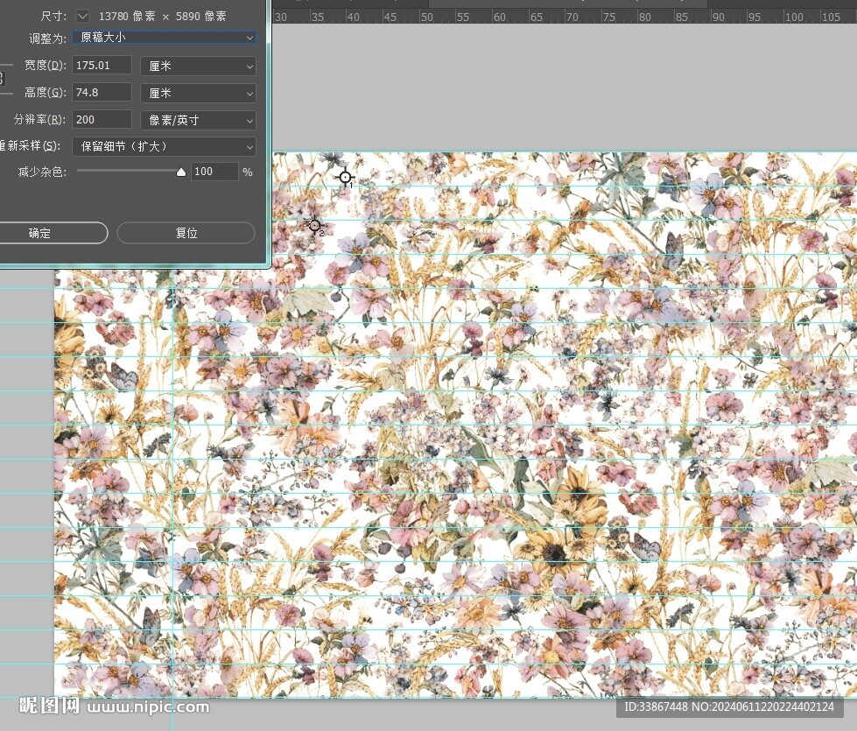Open the 尺寸 dimensions unit chevron

[82, 17]
